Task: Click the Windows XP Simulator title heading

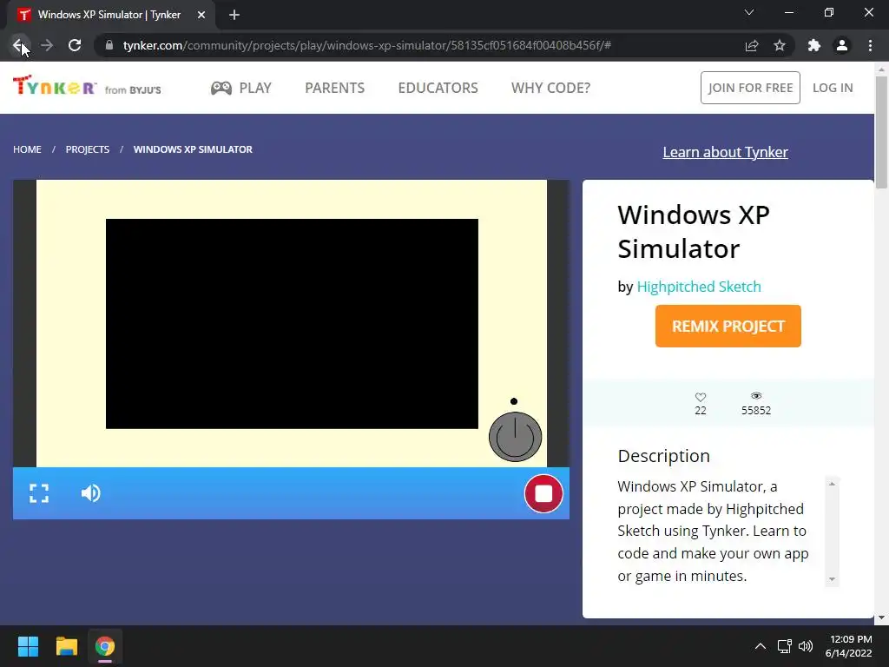Action: click(x=694, y=231)
